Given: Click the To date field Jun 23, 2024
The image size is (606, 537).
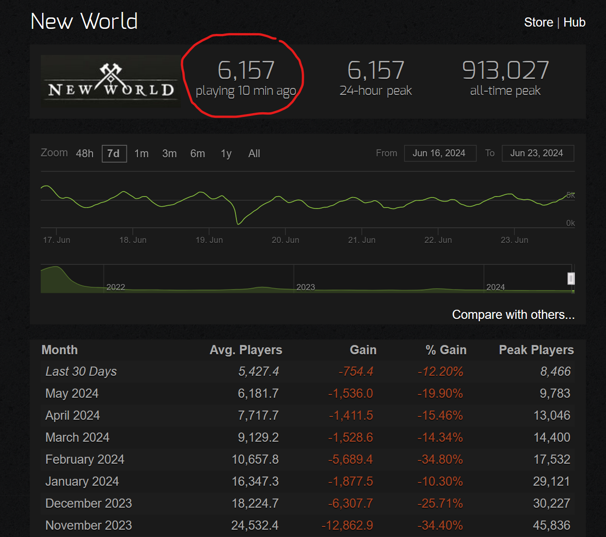Looking at the screenshot, I should (537, 153).
